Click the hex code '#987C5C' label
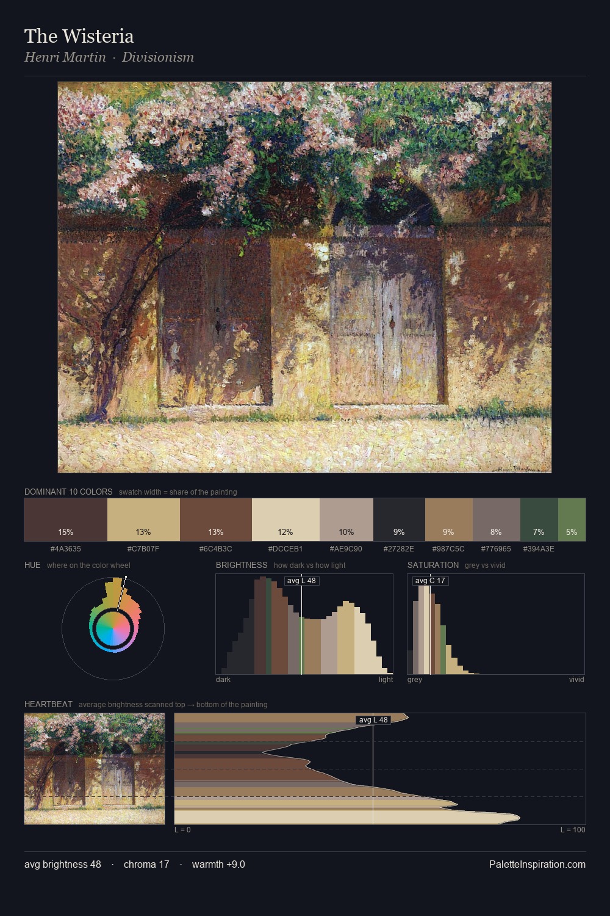Screen dimensions: 610x916 tap(449, 549)
